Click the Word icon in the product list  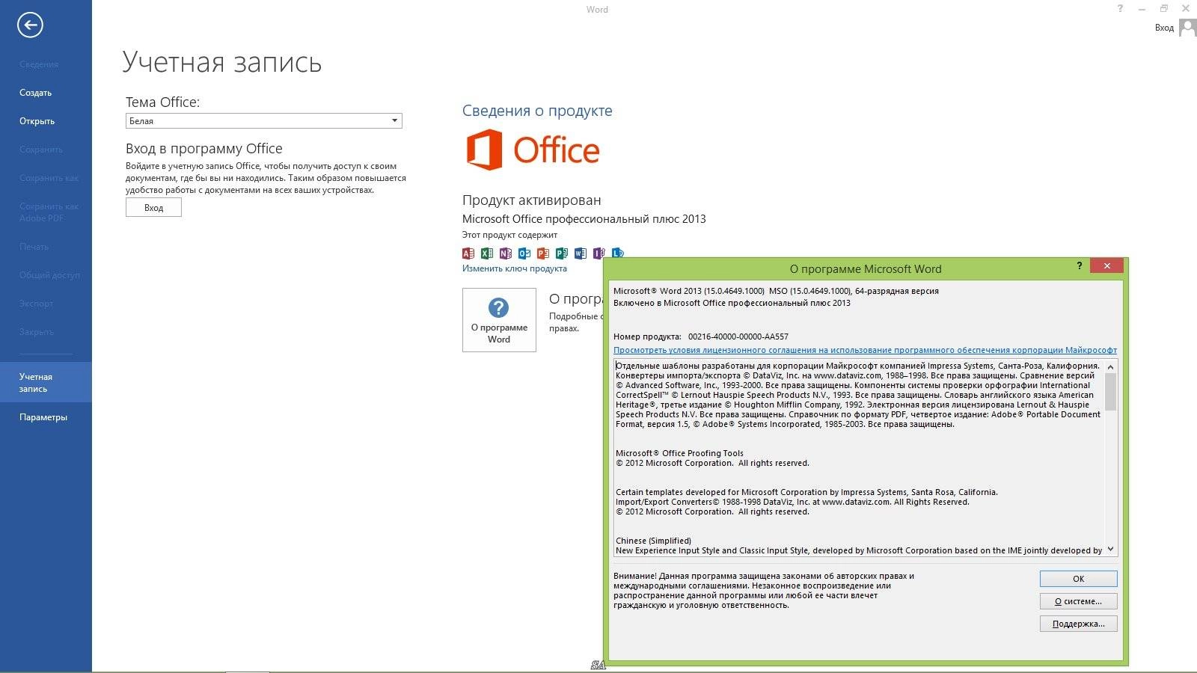point(581,253)
